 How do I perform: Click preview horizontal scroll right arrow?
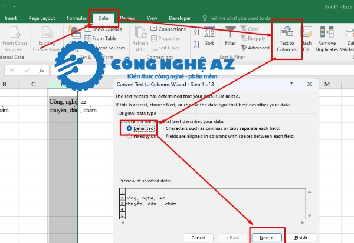click(303, 222)
